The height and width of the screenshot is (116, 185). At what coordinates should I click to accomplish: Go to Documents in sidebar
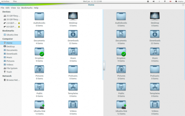(x=10, y=50)
